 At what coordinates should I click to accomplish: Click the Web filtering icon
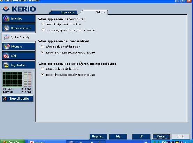pos(6,56)
